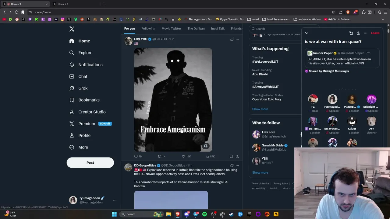Switch to the For you tab
Viewport: 390px width, 219px height.
pos(129,29)
